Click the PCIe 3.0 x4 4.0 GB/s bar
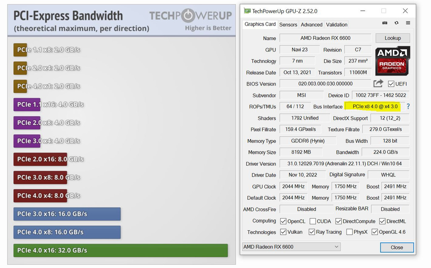 tap(27, 141)
